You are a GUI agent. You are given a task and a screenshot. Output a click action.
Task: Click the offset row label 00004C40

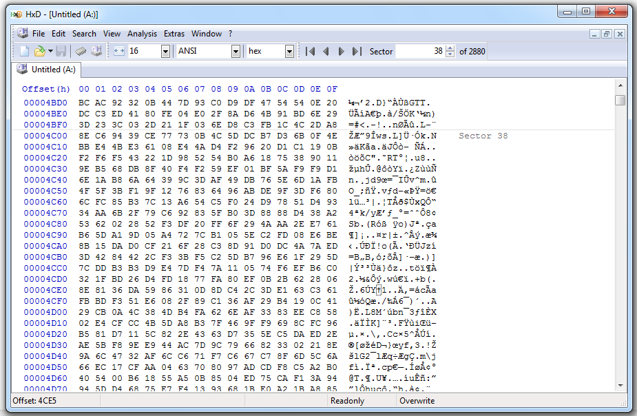pos(45,180)
